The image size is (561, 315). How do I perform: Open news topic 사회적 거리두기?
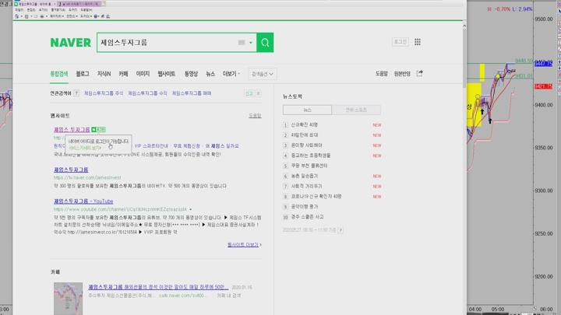click(x=306, y=187)
